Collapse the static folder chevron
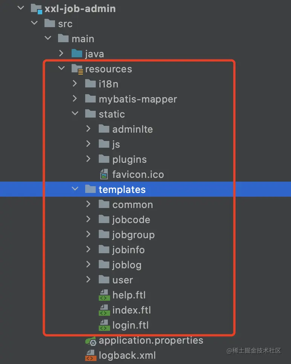The width and height of the screenshot is (291, 364). (75, 114)
